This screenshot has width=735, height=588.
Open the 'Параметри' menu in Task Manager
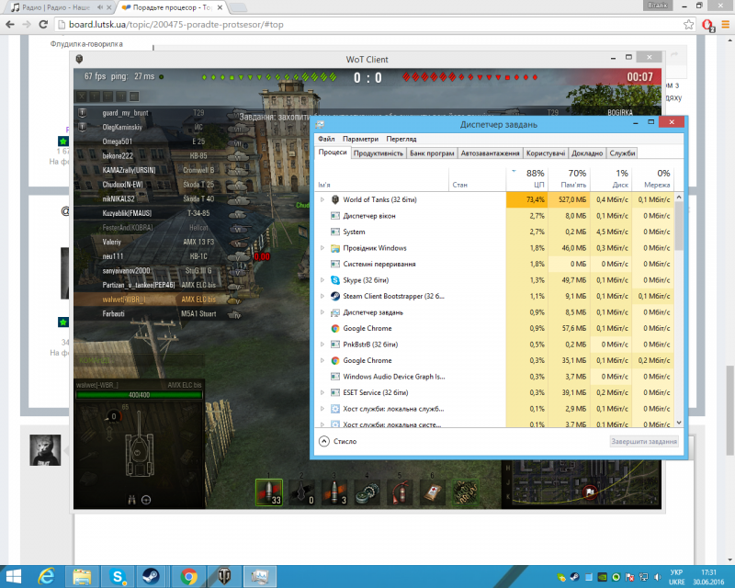[x=360, y=139]
